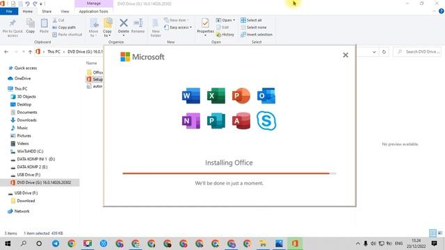Open Pictures in the navigation pane
The image size is (445, 250).
[x=21, y=135]
